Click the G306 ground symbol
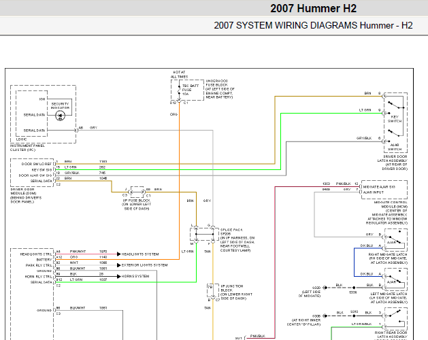This screenshot has width=428, height=340. coord(325,316)
